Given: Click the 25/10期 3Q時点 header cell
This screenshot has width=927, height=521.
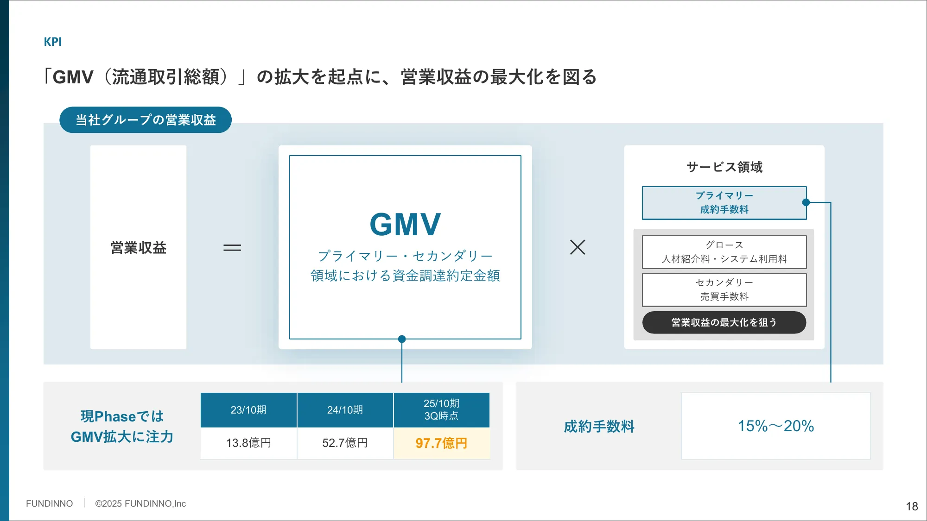Looking at the screenshot, I should (441, 409).
